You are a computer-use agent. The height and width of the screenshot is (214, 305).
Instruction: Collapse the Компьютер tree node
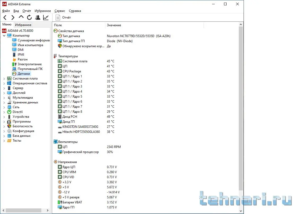point(4,36)
